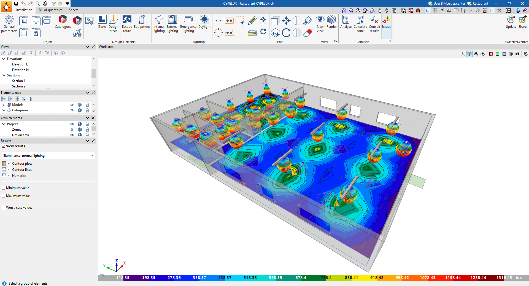Select Elevation N view
Screen dimensions: 529x286
point(20,70)
